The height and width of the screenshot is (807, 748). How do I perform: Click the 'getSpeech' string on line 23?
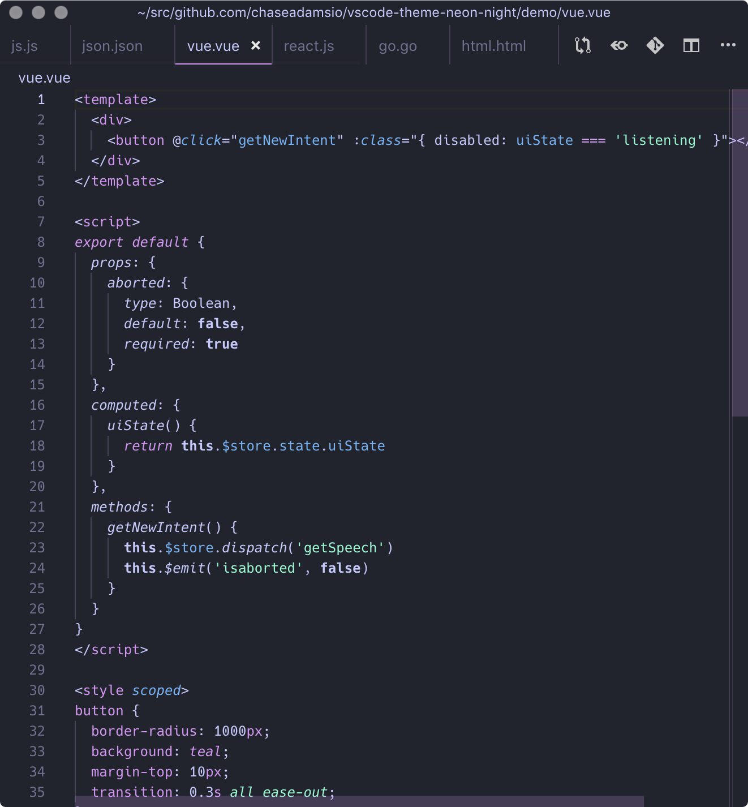click(340, 548)
